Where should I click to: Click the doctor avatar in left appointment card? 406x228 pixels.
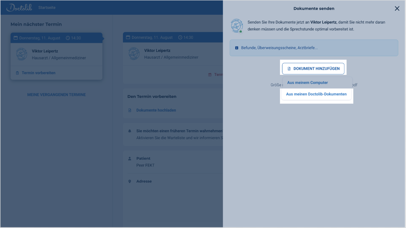pyautogui.click(x=22, y=54)
